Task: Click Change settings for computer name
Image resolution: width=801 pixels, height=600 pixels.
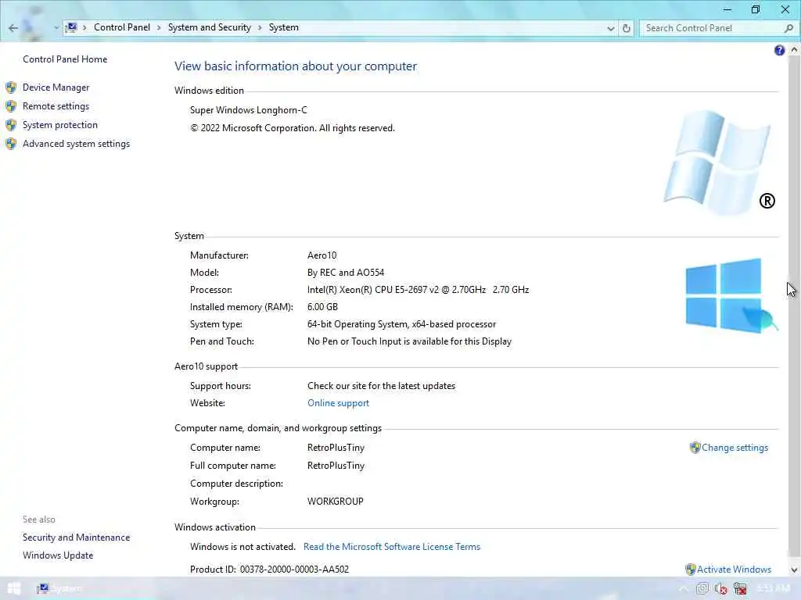Action: pos(735,448)
